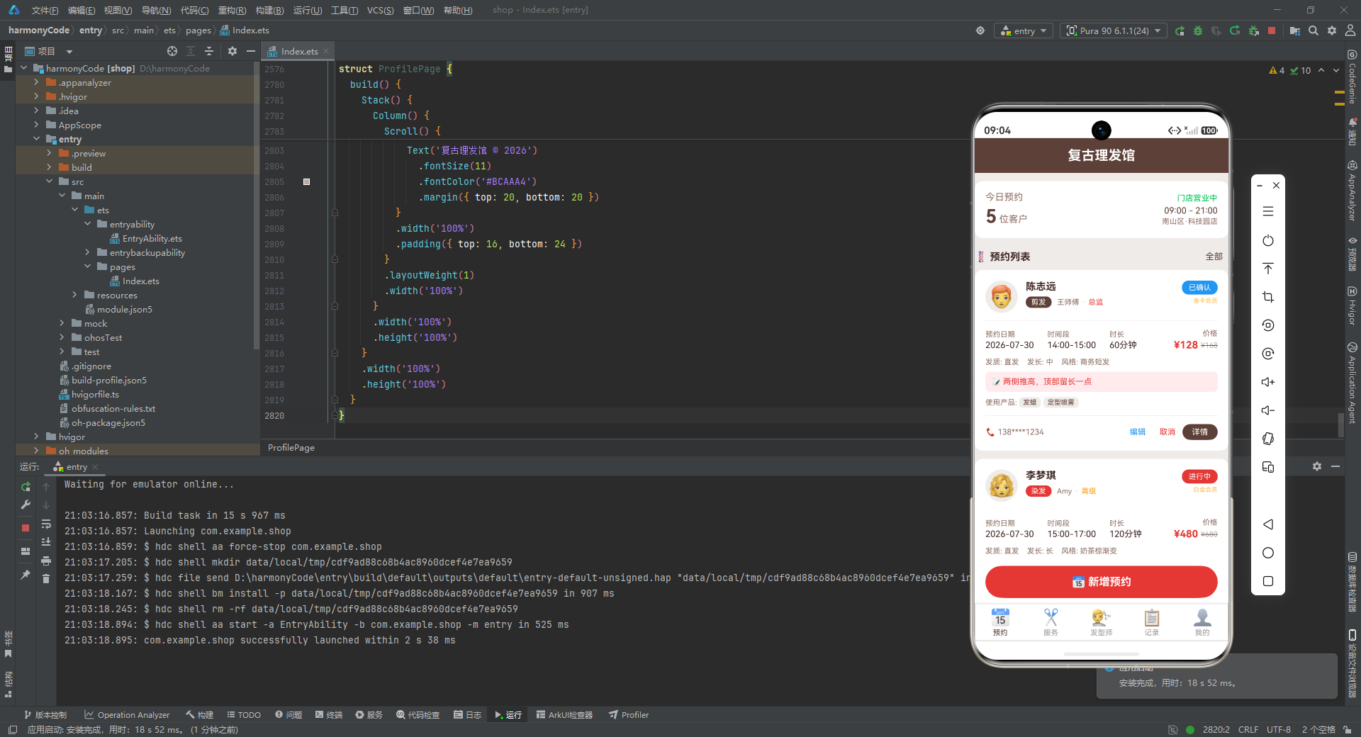Click the user account avatar icon
The image size is (1361, 737).
click(1350, 30)
